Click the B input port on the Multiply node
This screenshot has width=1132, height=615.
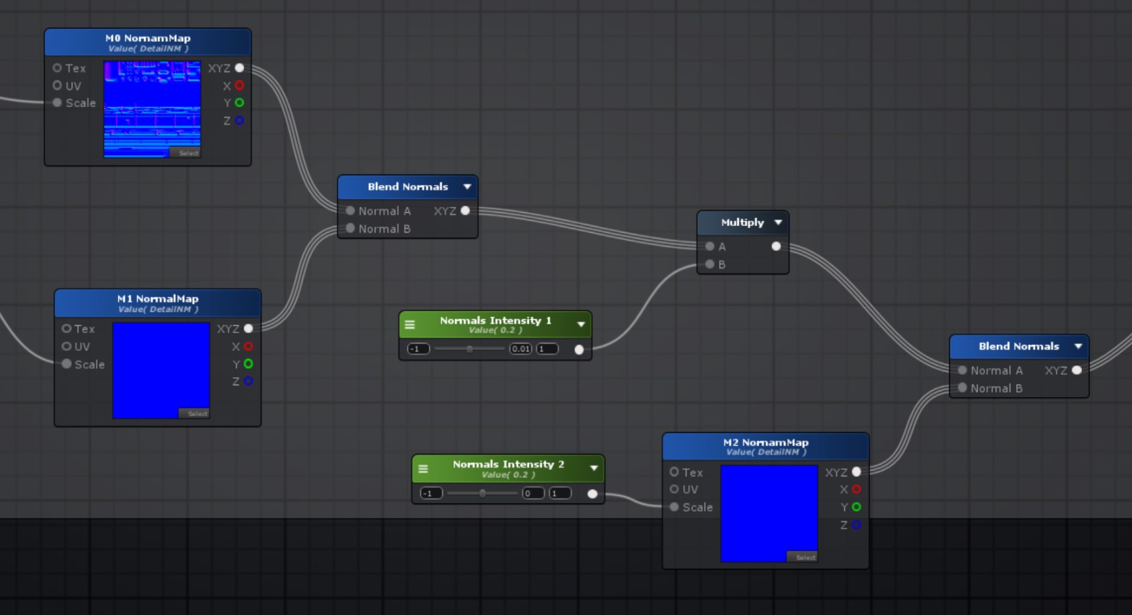coord(709,264)
